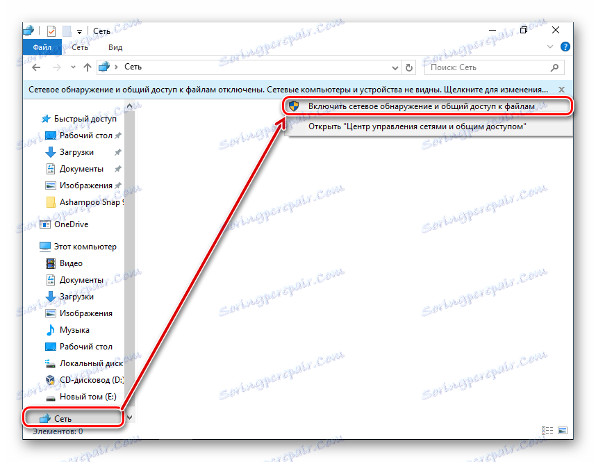Select Этот компьютер in navigation pane
Image resolution: width=596 pixels, height=462 pixels.
[79, 247]
